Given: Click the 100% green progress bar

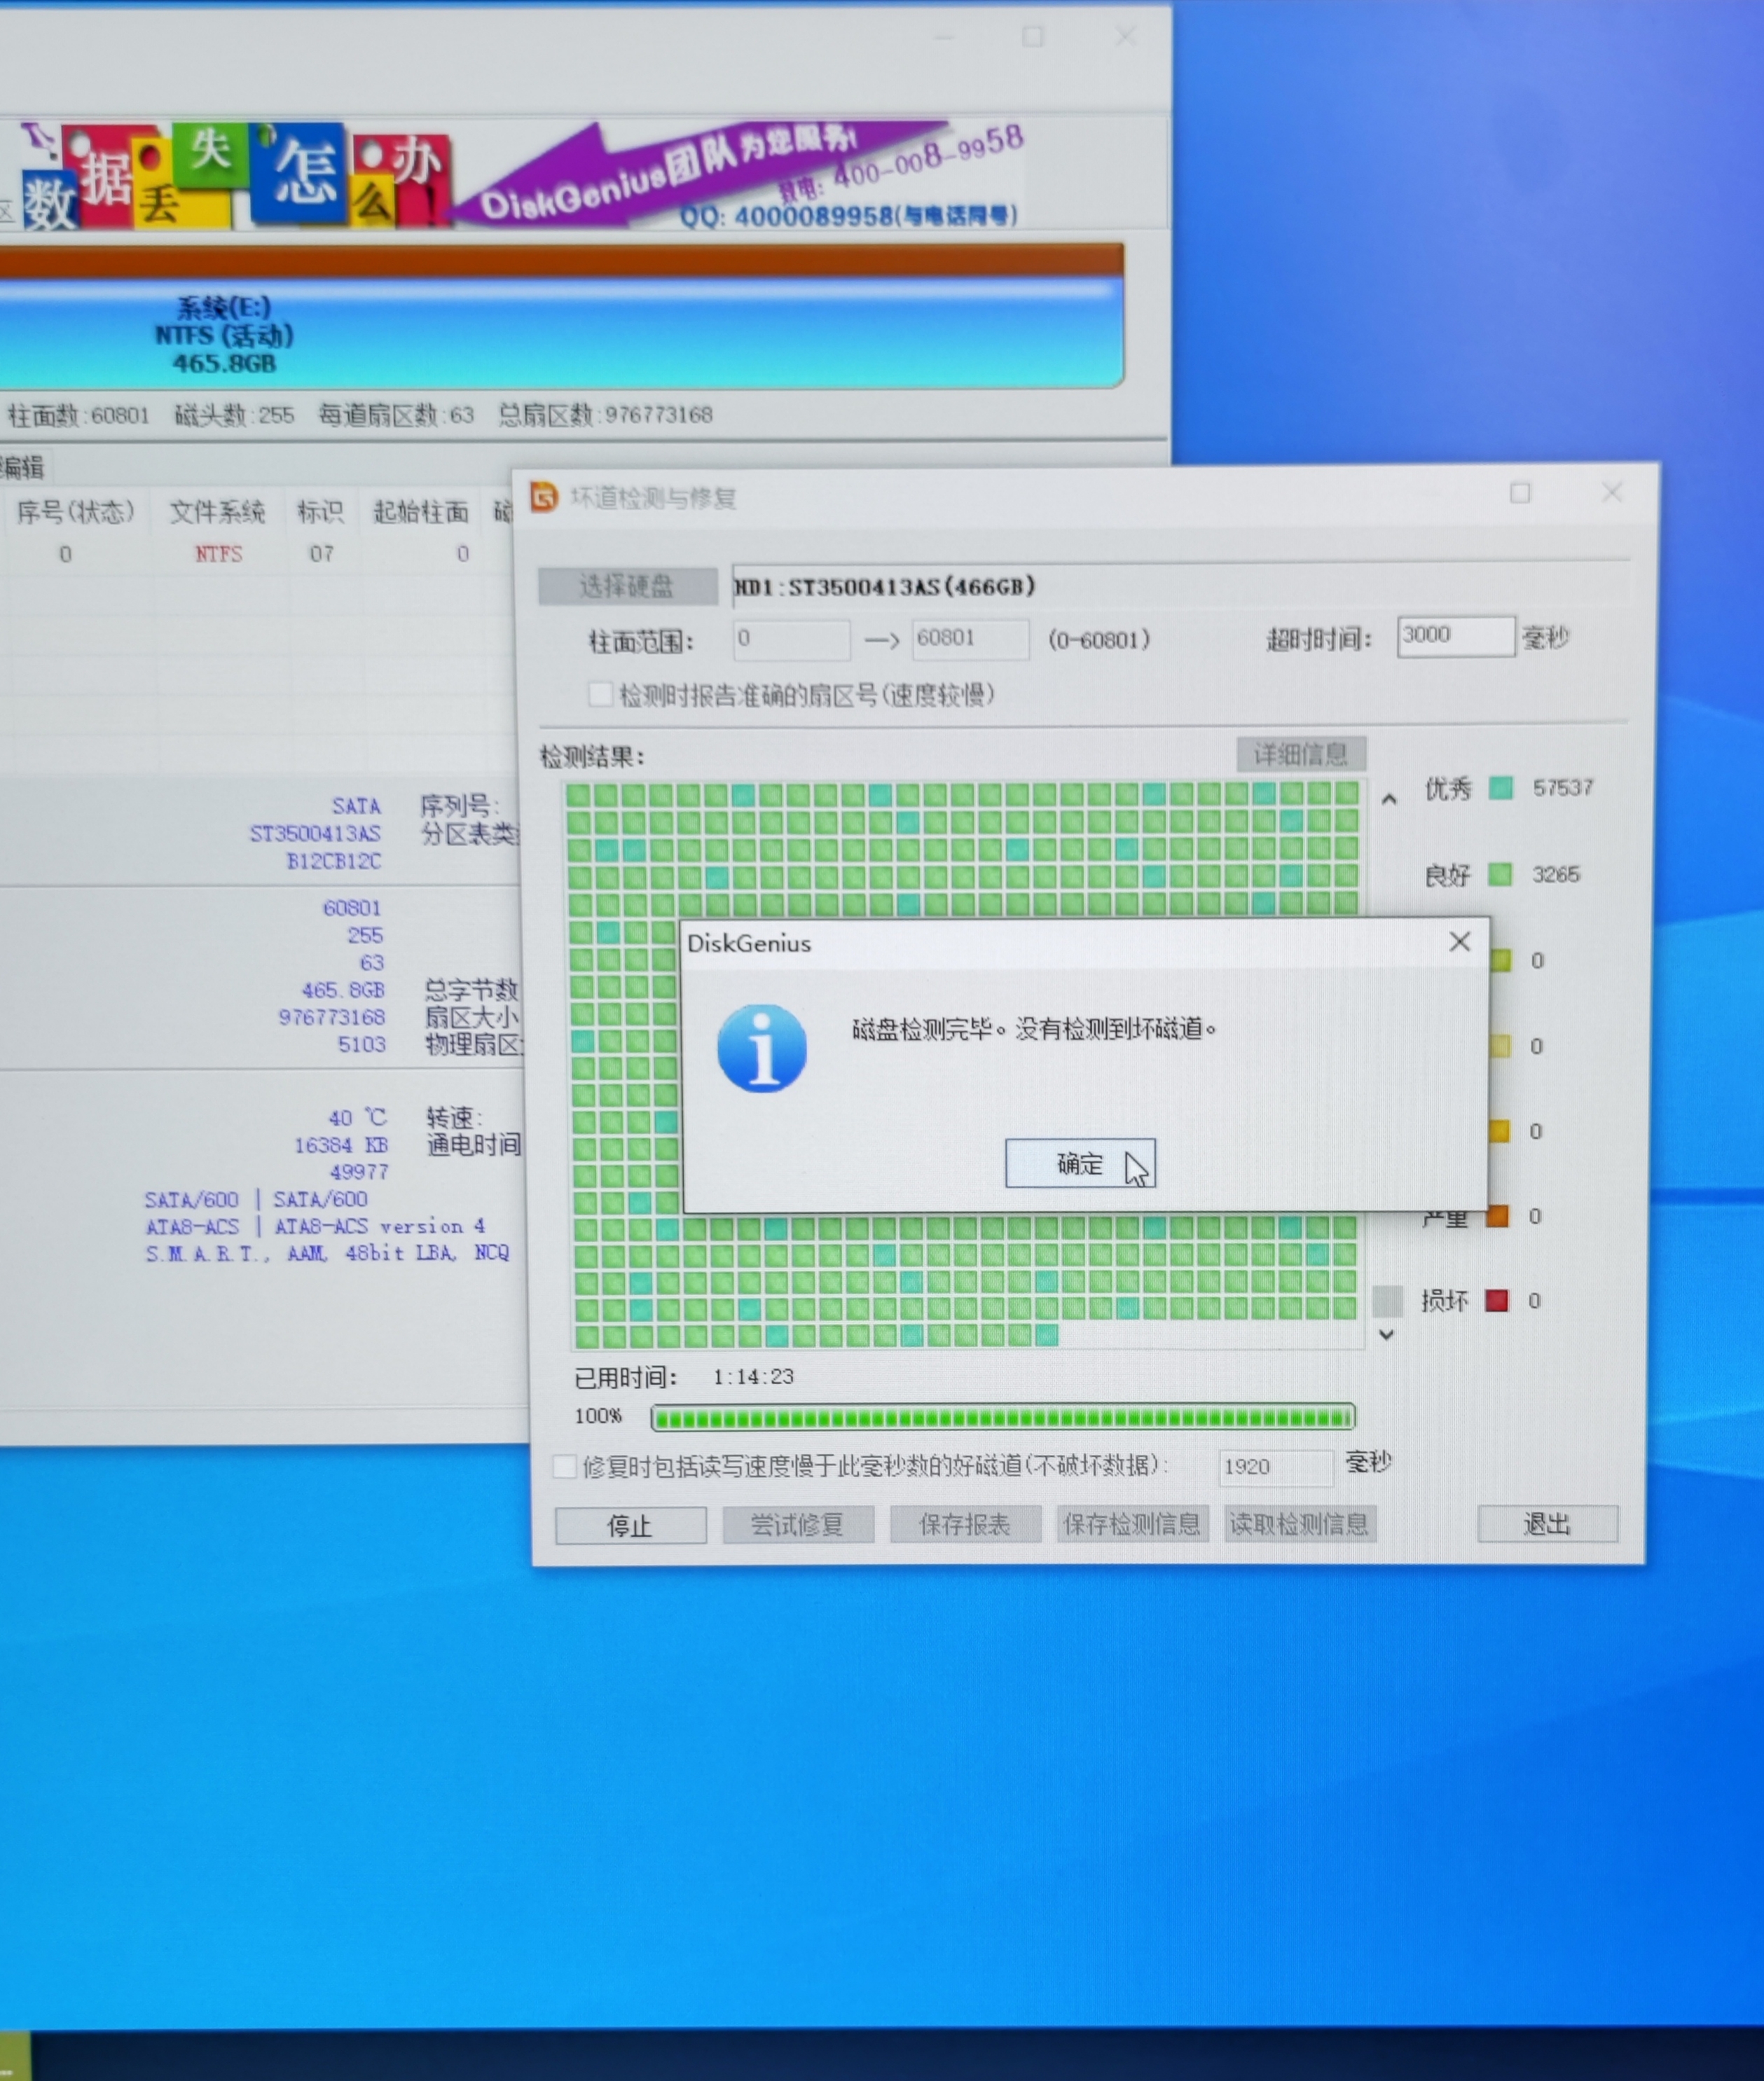Looking at the screenshot, I should pyautogui.click(x=1003, y=1417).
